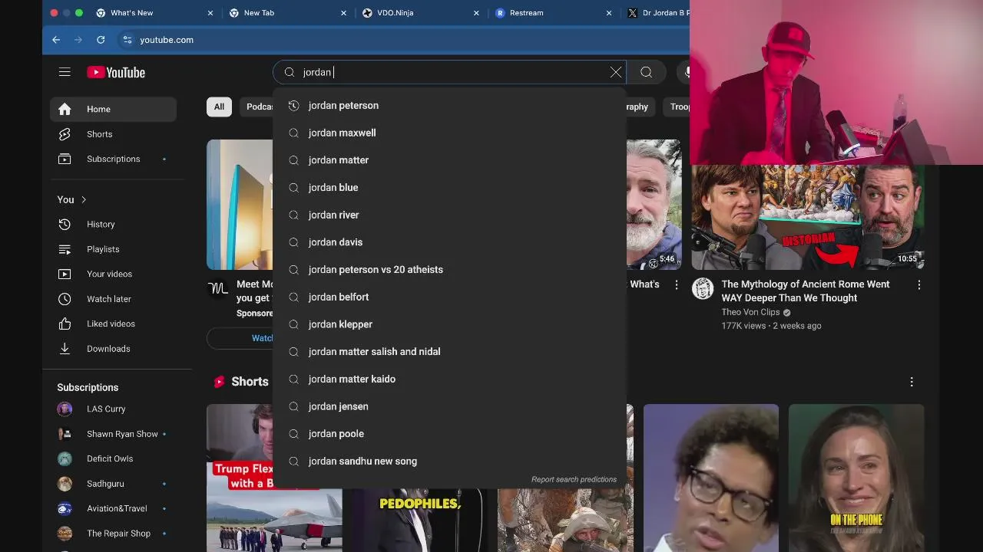Click the browser forward arrow
The width and height of the screenshot is (983, 552).
coord(78,40)
